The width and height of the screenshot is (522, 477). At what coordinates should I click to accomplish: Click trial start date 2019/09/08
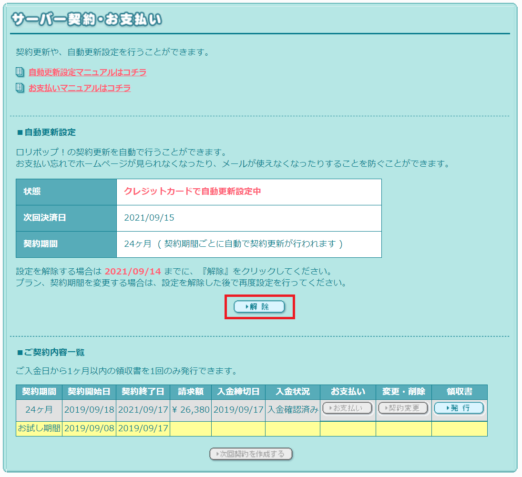(89, 429)
